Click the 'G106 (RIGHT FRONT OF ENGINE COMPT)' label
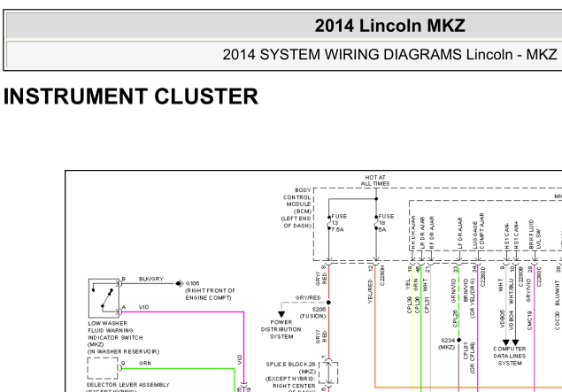 pos(210,290)
